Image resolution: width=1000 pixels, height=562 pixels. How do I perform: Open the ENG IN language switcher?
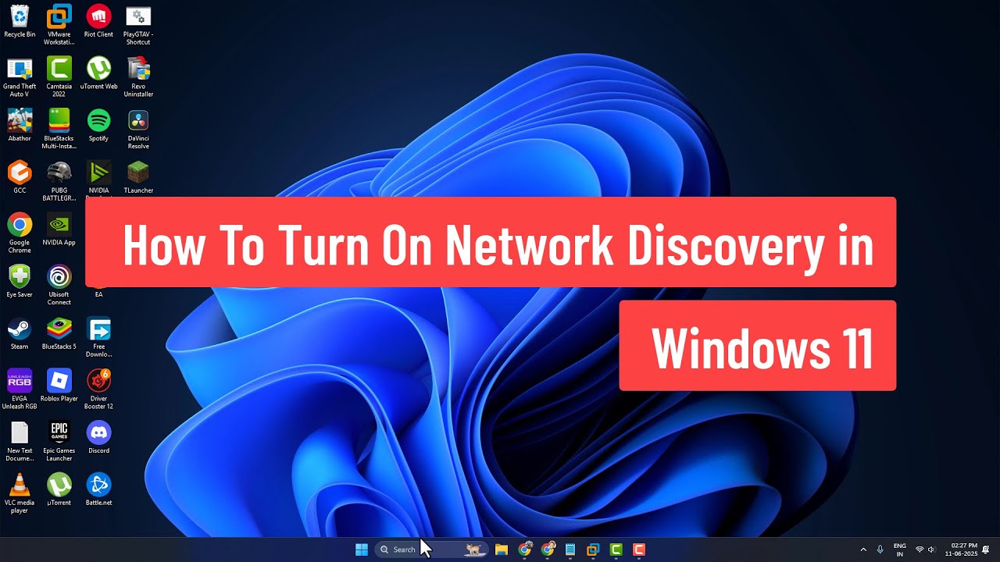tap(900, 550)
